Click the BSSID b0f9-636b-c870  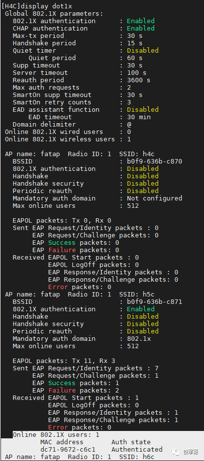click(x=155, y=162)
